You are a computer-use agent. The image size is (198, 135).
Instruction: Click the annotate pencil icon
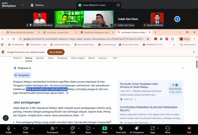(6, 118)
